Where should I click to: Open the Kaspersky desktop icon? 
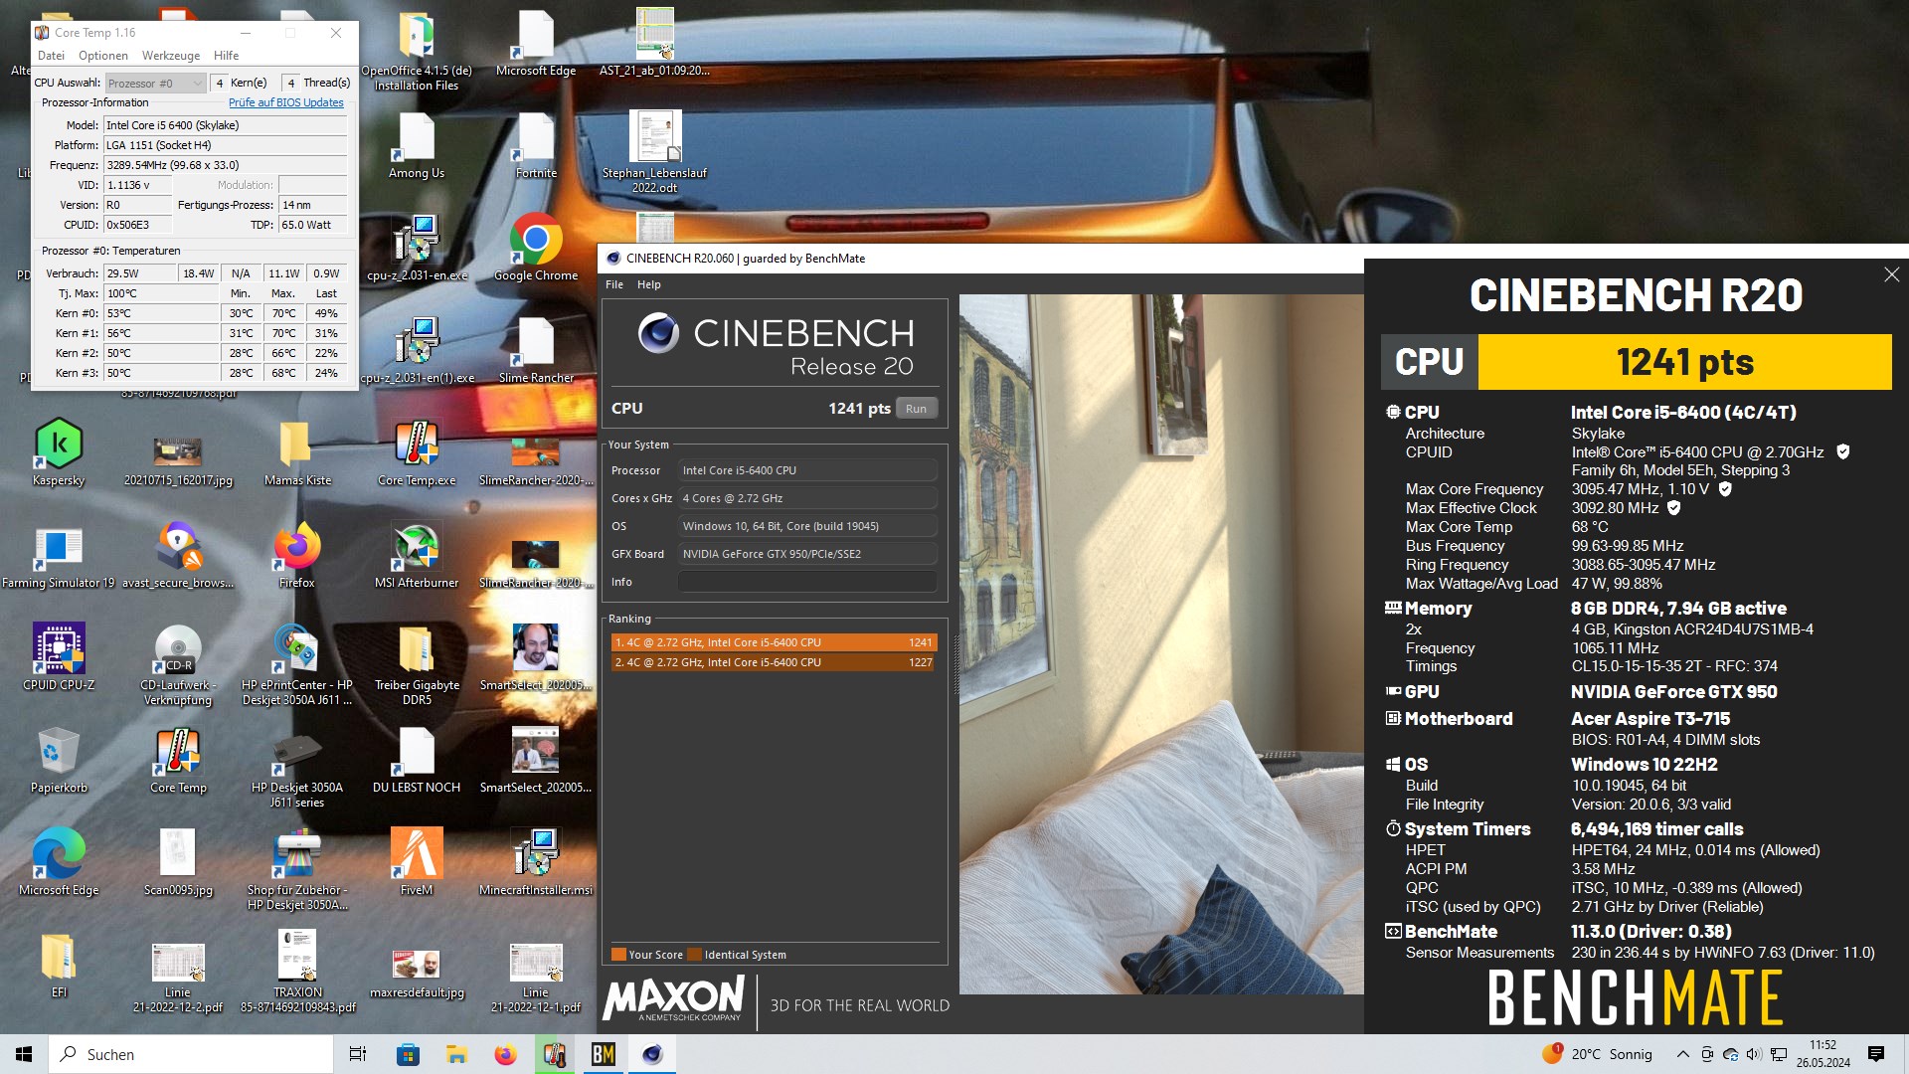coord(59,452)
